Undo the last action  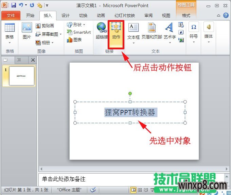point(21,5)
